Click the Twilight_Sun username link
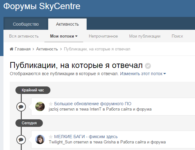The width and height of the screenshot is (195, 150). tap(60, 142)
